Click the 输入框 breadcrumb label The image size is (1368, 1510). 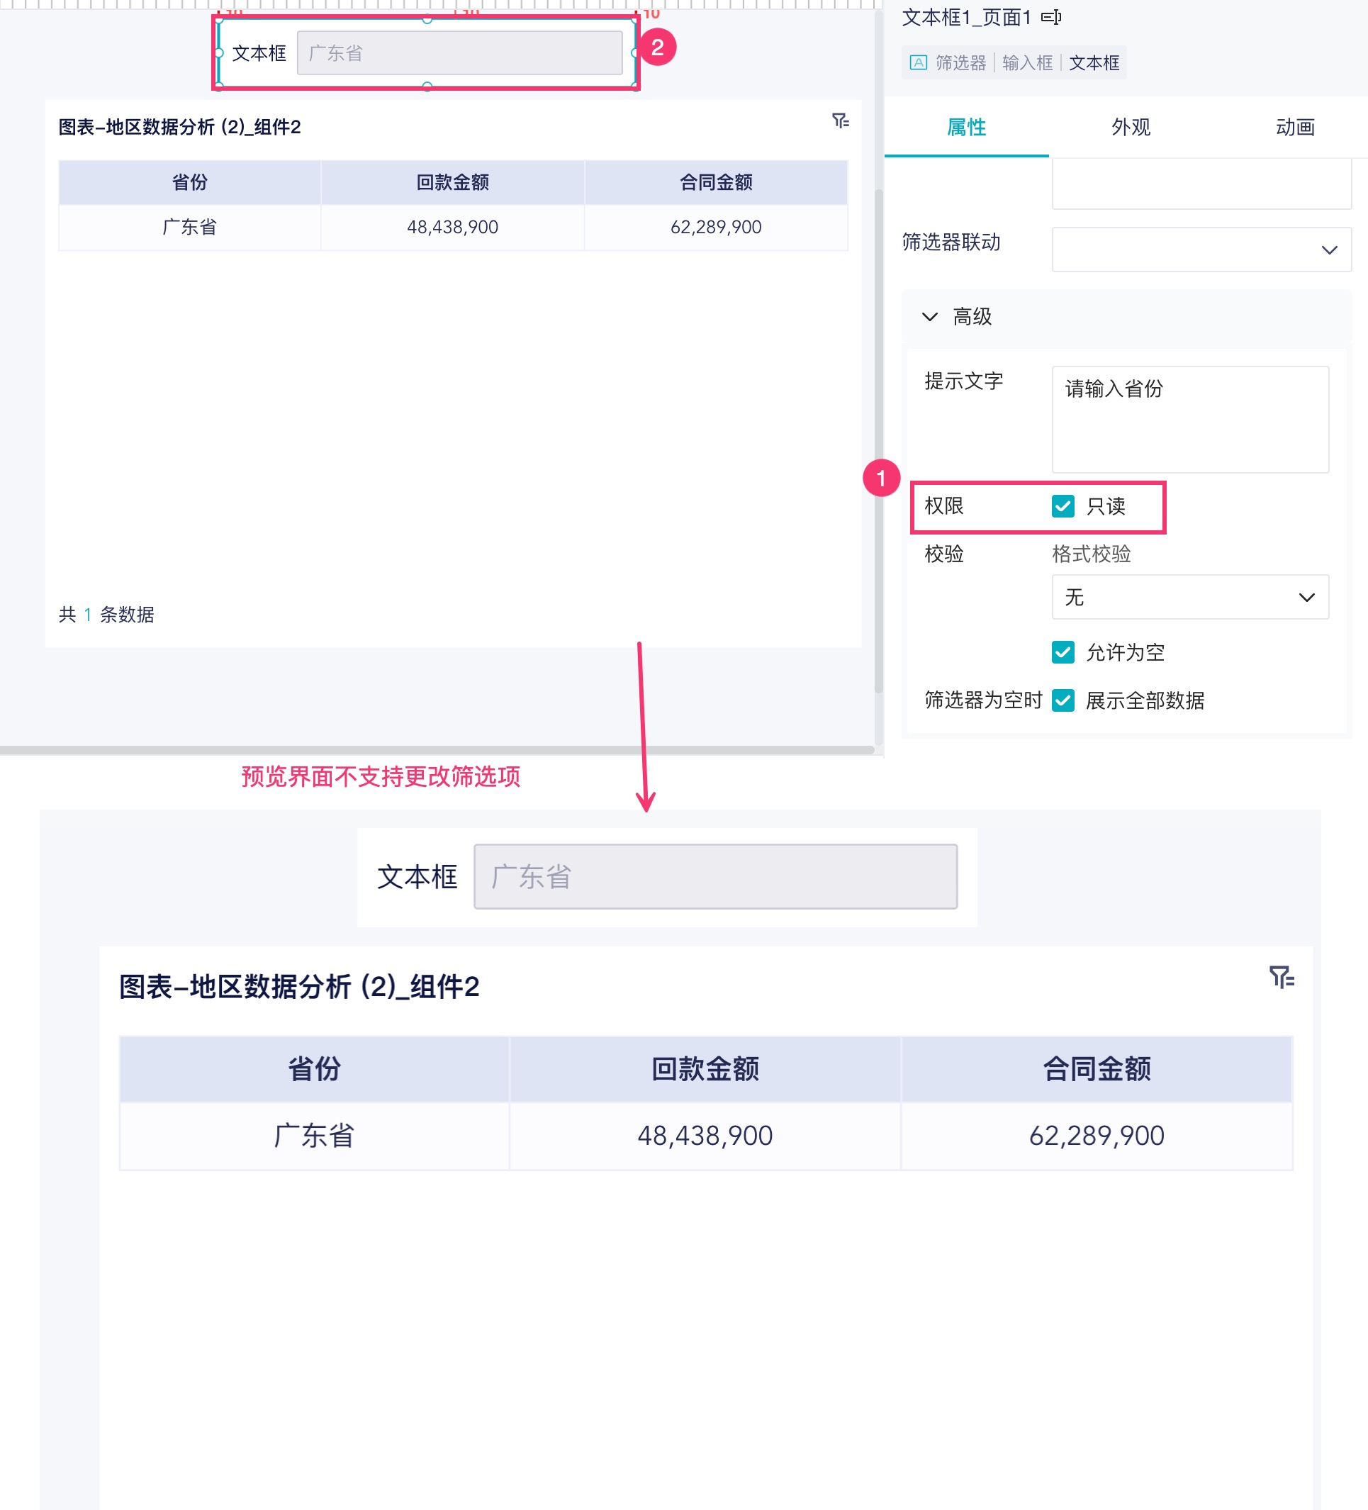(x=1026, y=63)
